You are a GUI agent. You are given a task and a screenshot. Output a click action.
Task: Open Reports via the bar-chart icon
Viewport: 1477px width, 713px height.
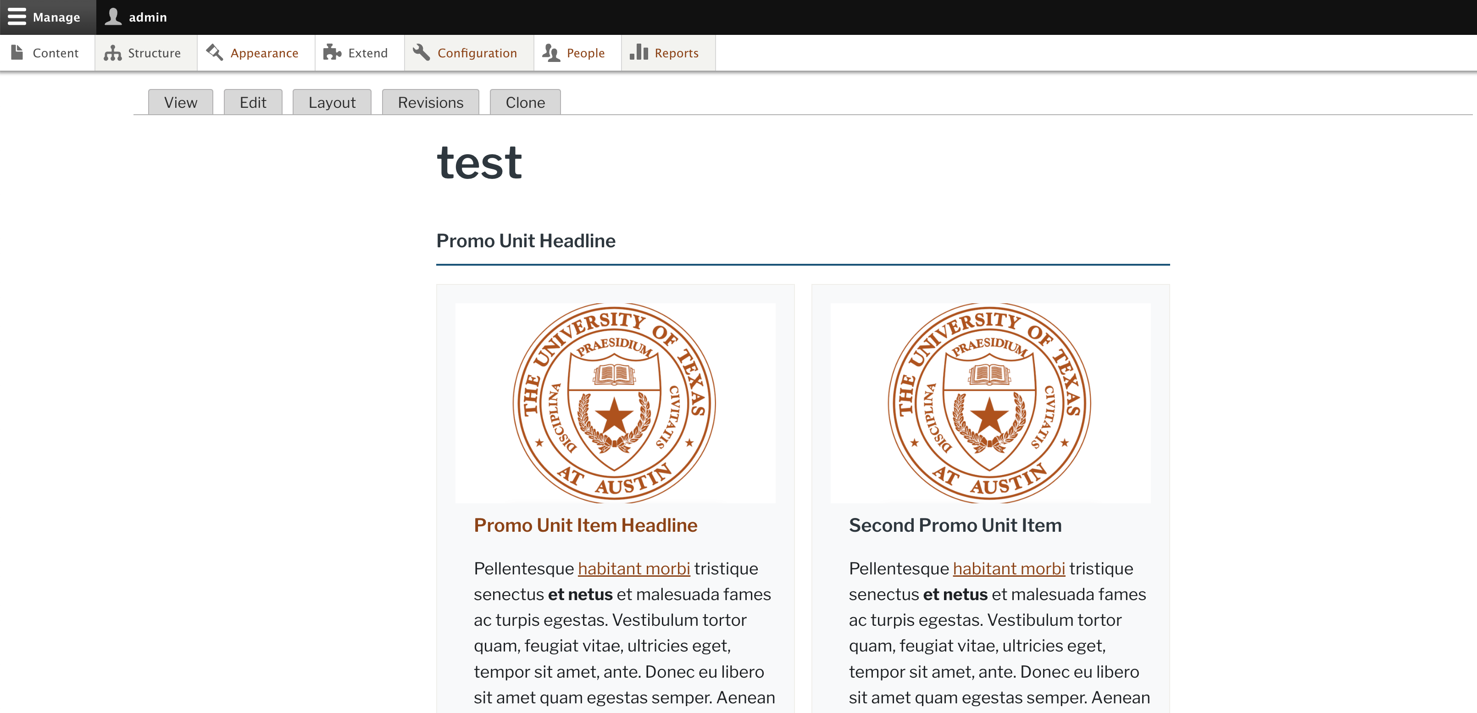click(638, 52)
